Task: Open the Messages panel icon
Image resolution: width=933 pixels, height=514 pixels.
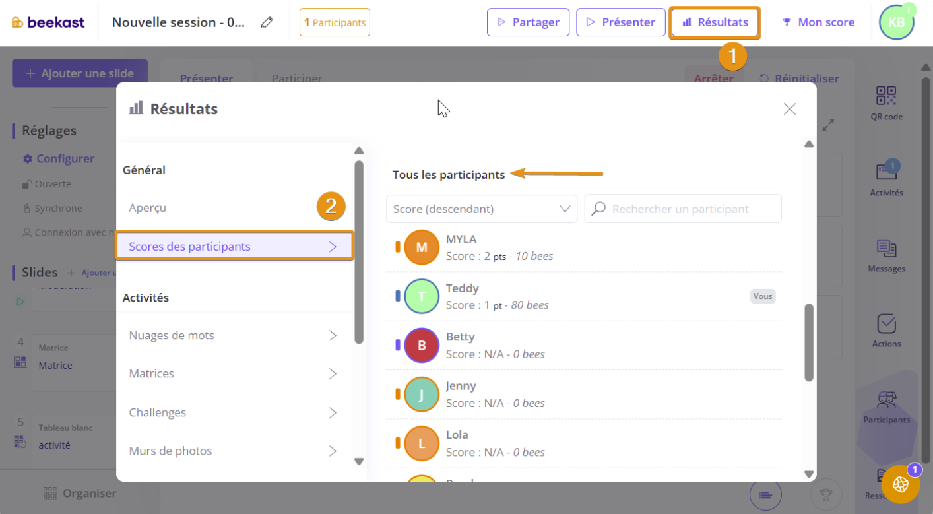Action: point(886,255)
